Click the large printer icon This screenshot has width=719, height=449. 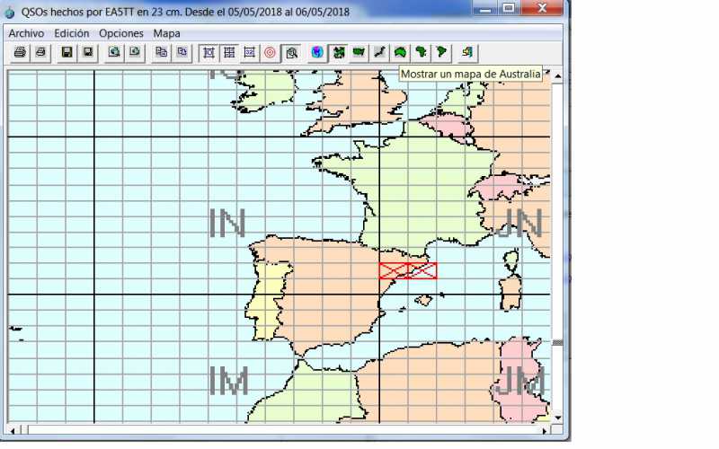pos(20,53)
